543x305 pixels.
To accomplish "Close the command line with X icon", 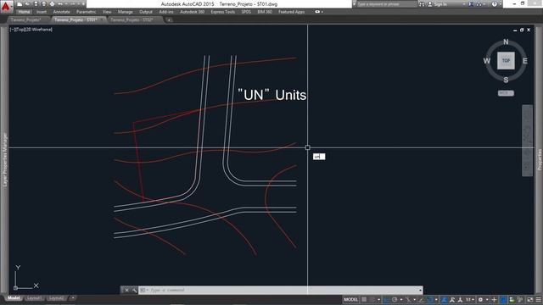I will click(x=126, y=290).
